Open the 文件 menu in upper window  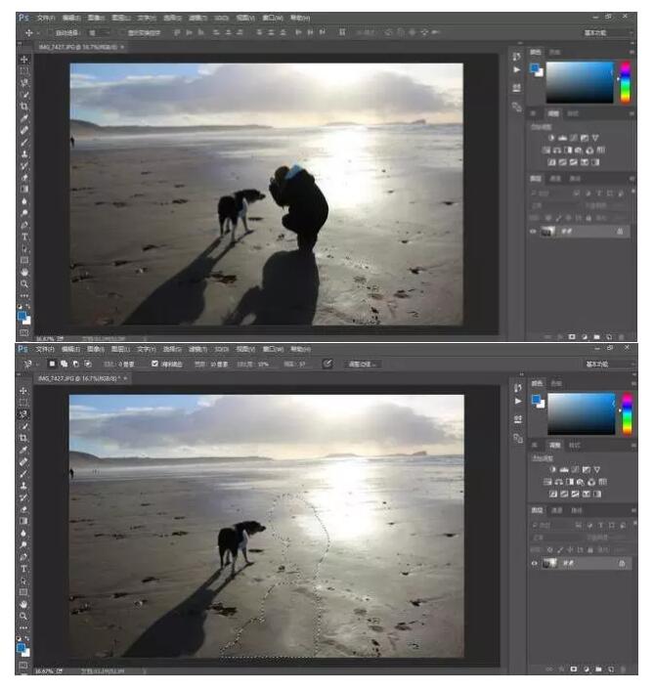tap(44, 18)
